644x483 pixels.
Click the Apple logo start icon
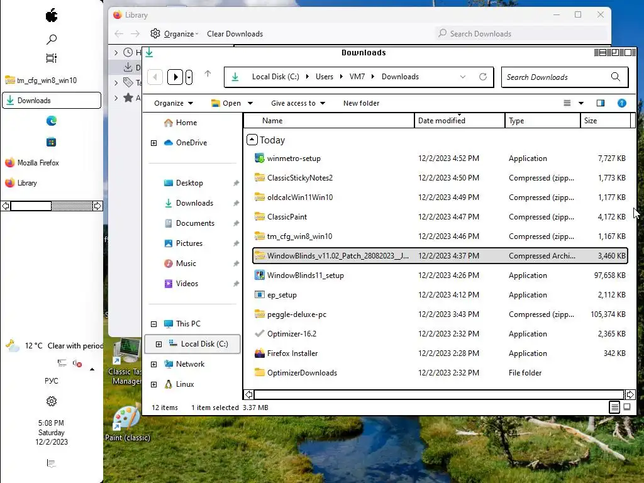[52, 16]
